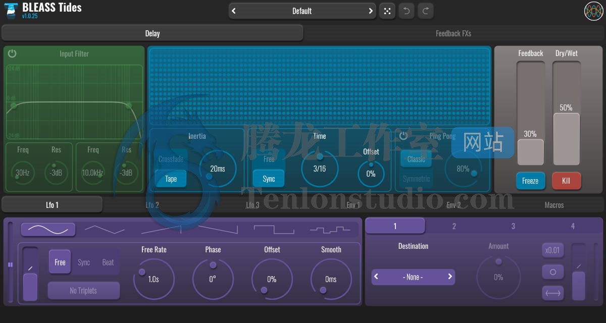606x323 pixels.
Task: Click the 30Hz Freq knob
Action: point(22,173)
